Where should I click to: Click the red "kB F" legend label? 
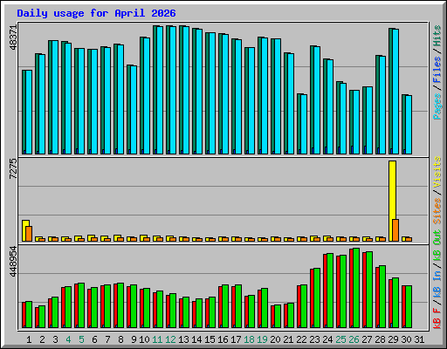[x=437, y=318]
